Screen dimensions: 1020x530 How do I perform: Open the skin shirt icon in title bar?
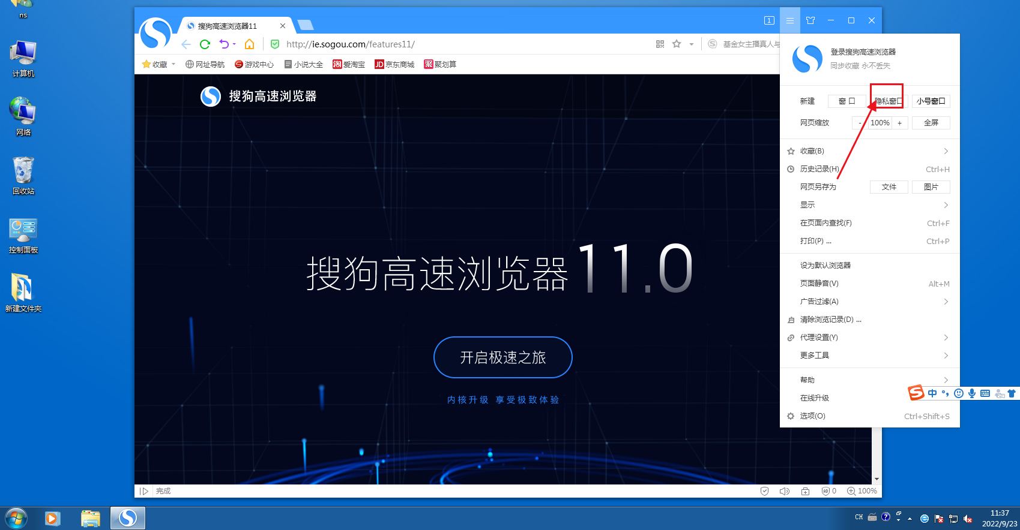810,20
